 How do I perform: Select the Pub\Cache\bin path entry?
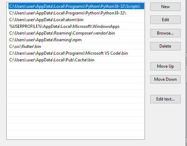point(76,60)
